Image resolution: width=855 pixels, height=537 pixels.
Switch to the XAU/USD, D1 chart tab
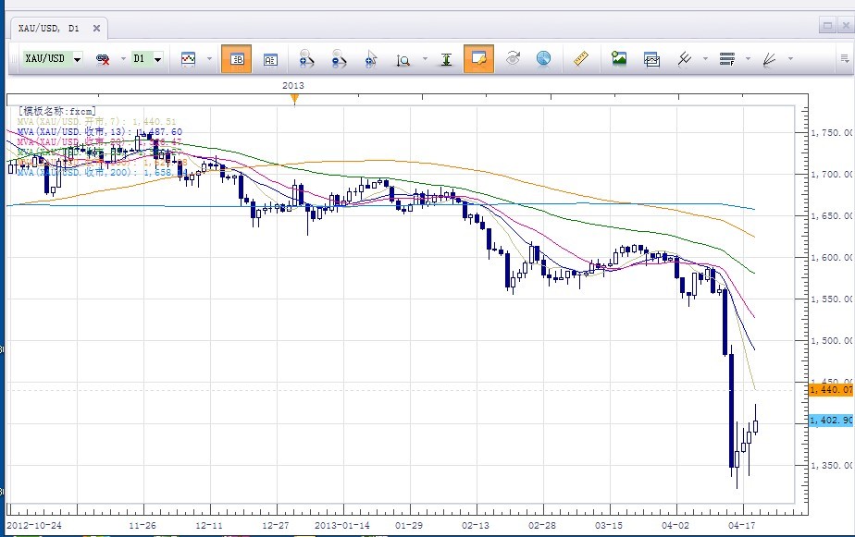pos(48,28)
